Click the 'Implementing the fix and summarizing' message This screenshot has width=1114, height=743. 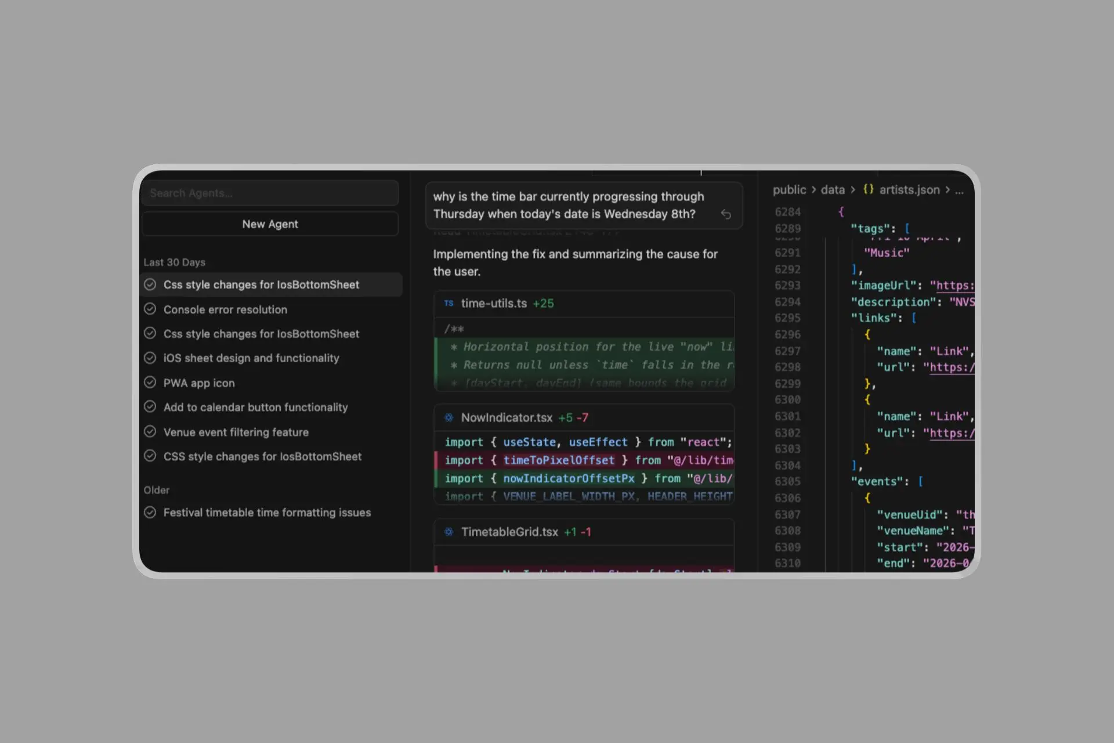(x=575, y=263)
